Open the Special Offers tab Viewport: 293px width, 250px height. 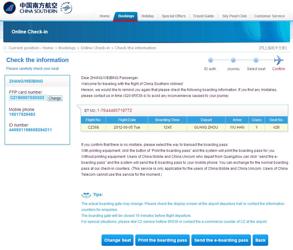pos(174,16)
